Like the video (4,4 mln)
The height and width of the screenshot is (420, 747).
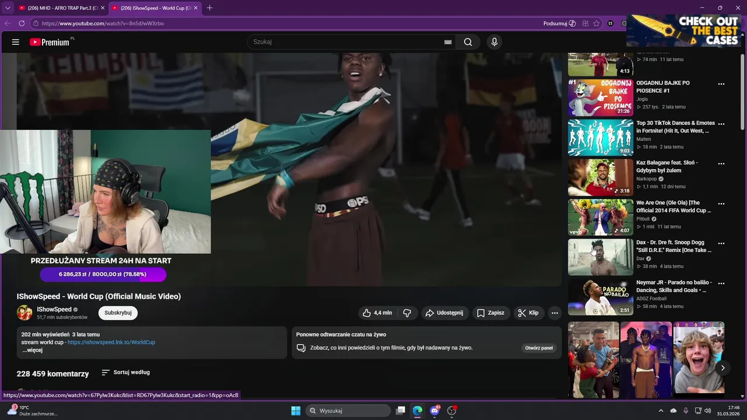377,313
